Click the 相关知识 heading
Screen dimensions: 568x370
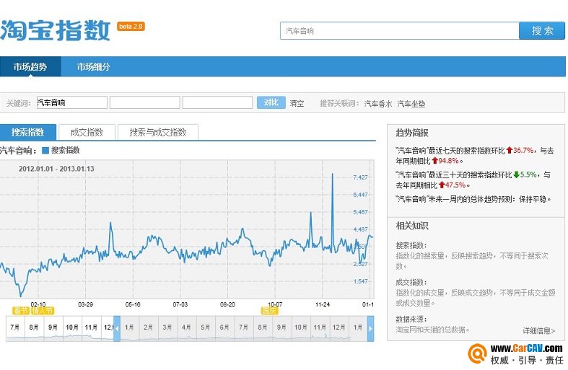(x=412, y=226)
